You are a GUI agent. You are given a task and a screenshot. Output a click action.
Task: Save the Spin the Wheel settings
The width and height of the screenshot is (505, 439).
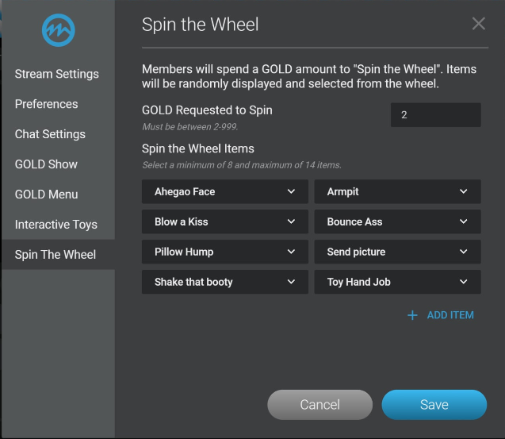(x=434, y=405)
